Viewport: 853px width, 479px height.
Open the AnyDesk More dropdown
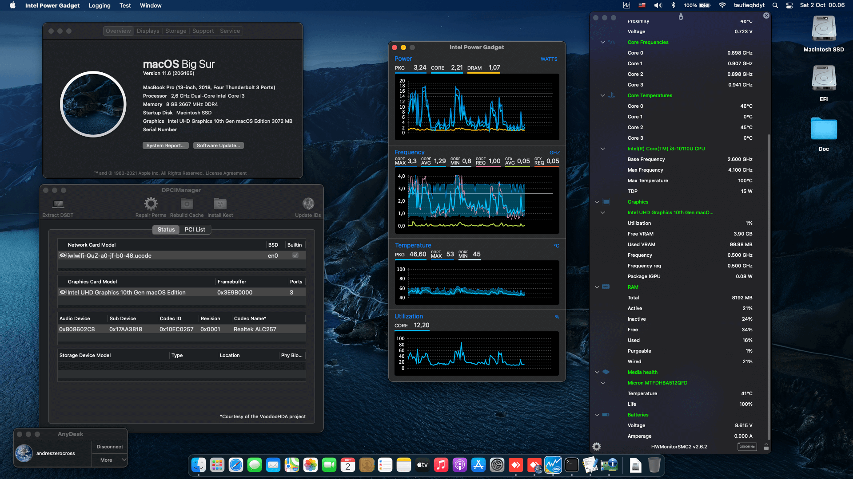click(x=110, y=460)
